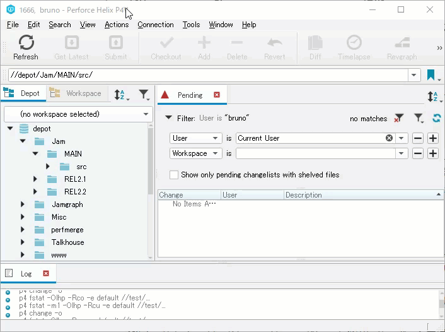Screen dimensions: 445x332
Task: Collapse the Jam folder
Action: [23, 141]
